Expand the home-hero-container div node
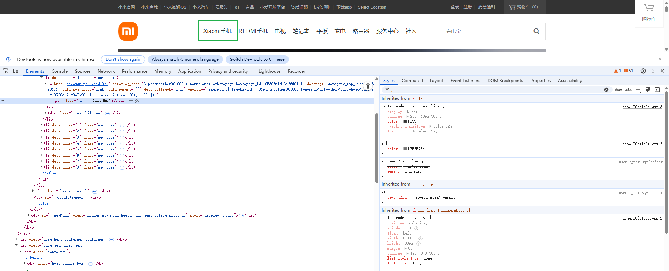669x271 pixels. click(x=16, y=239)
